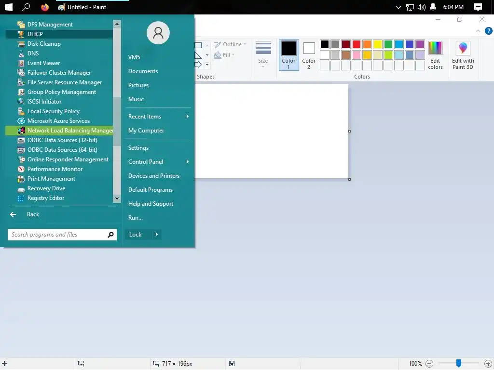Click the microphone tray icon

[x=433, y=7]
